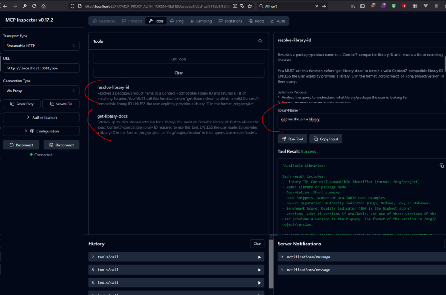Click the search icon in Tools panel
This screenshot has height=295, width=446.
coord(260,41)
